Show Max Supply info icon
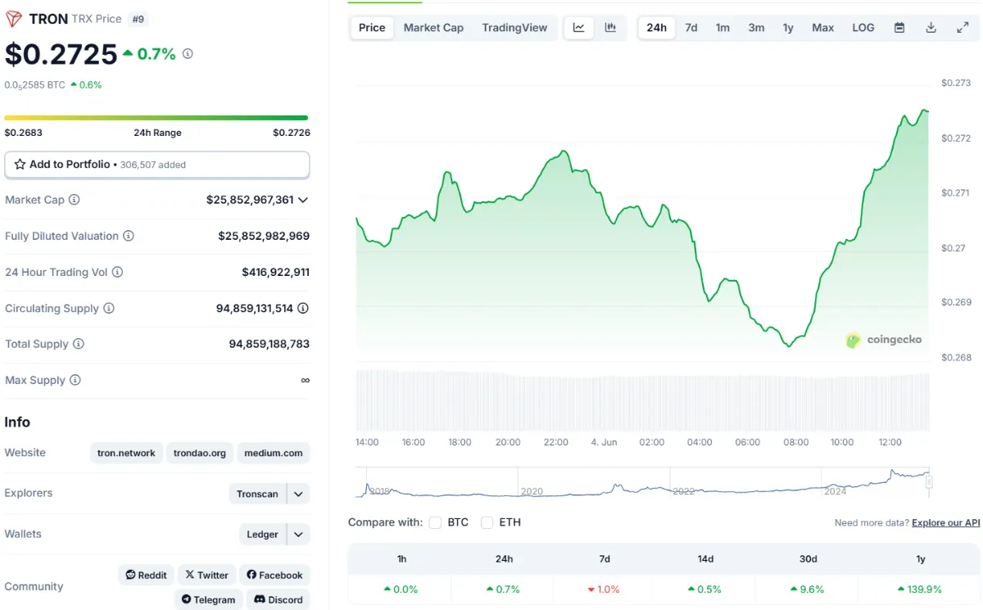983x610 pixels. click(x=75, y=380)
